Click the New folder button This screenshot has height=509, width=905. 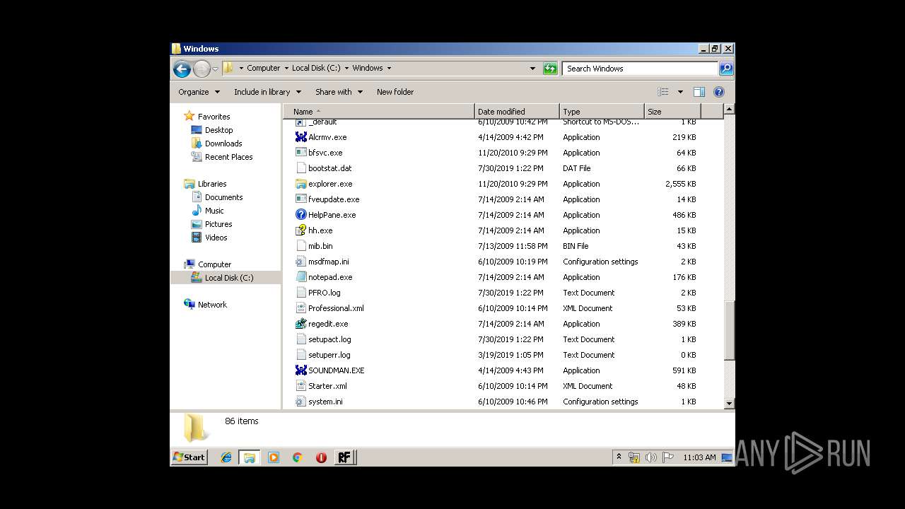[x=395, y=92]
